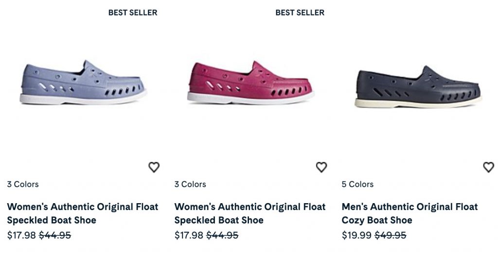Click '3 Colors' under the blue shoe
Screen dimensions: 498x256
[x=23, y=184]
